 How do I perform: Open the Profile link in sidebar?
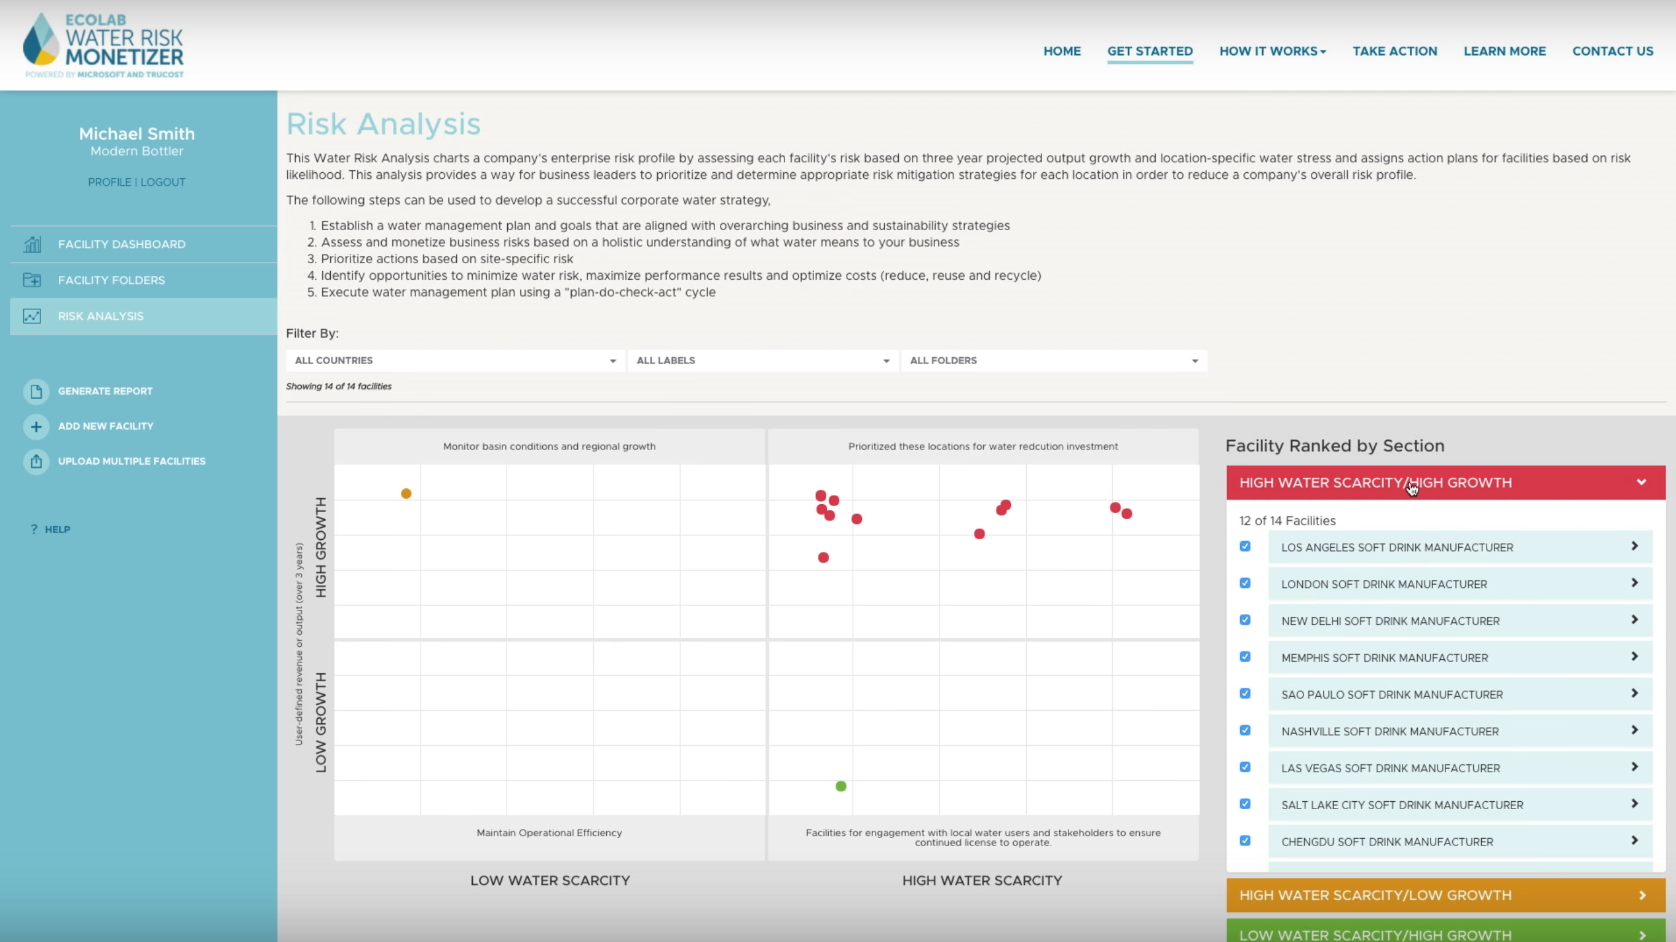[x=109, y=182]
